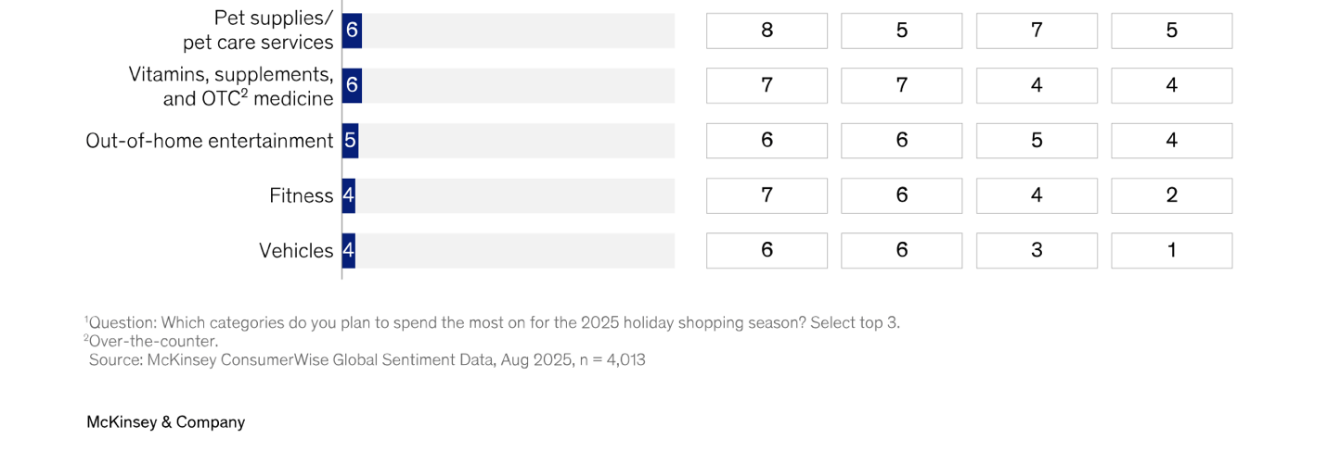Select the blue bar next to Fitness

[x=349, y=195]
